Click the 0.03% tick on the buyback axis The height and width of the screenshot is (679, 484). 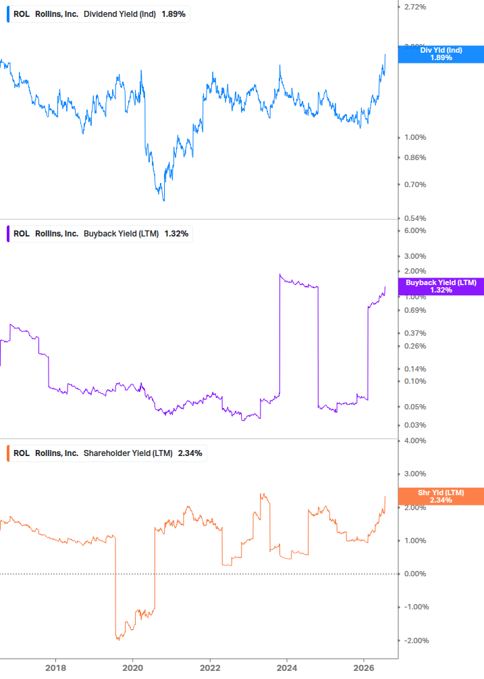click(x=415, y=425)
